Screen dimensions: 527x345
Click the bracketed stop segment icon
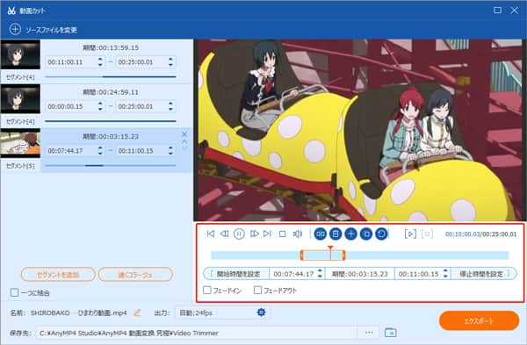point(428,234)
